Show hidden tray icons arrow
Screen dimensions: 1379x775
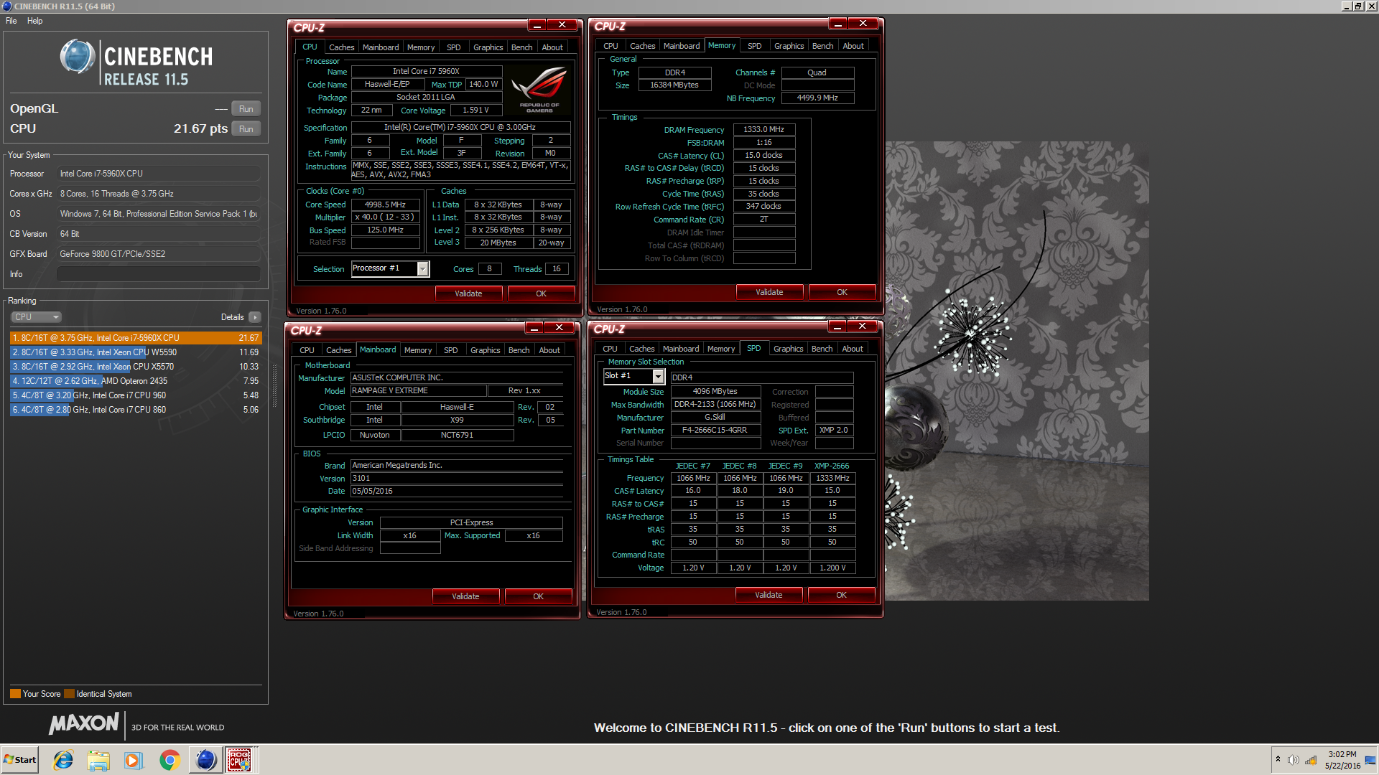(1278, 759)
